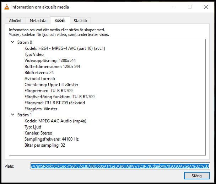The width and height of the screenshot is (216, 184).
Task: Close the media information window
Action: point(206,7)
